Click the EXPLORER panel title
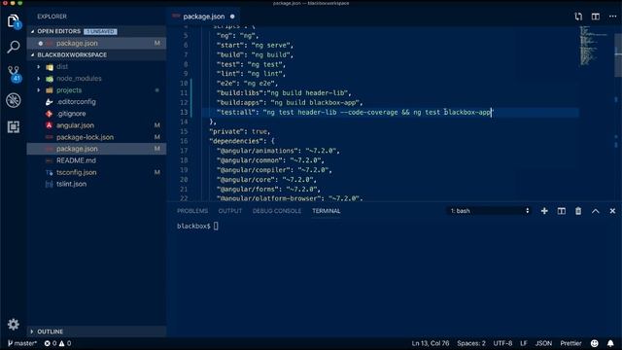Image resolution: width=622 pixels, height=350 pixels. [52, 17]
